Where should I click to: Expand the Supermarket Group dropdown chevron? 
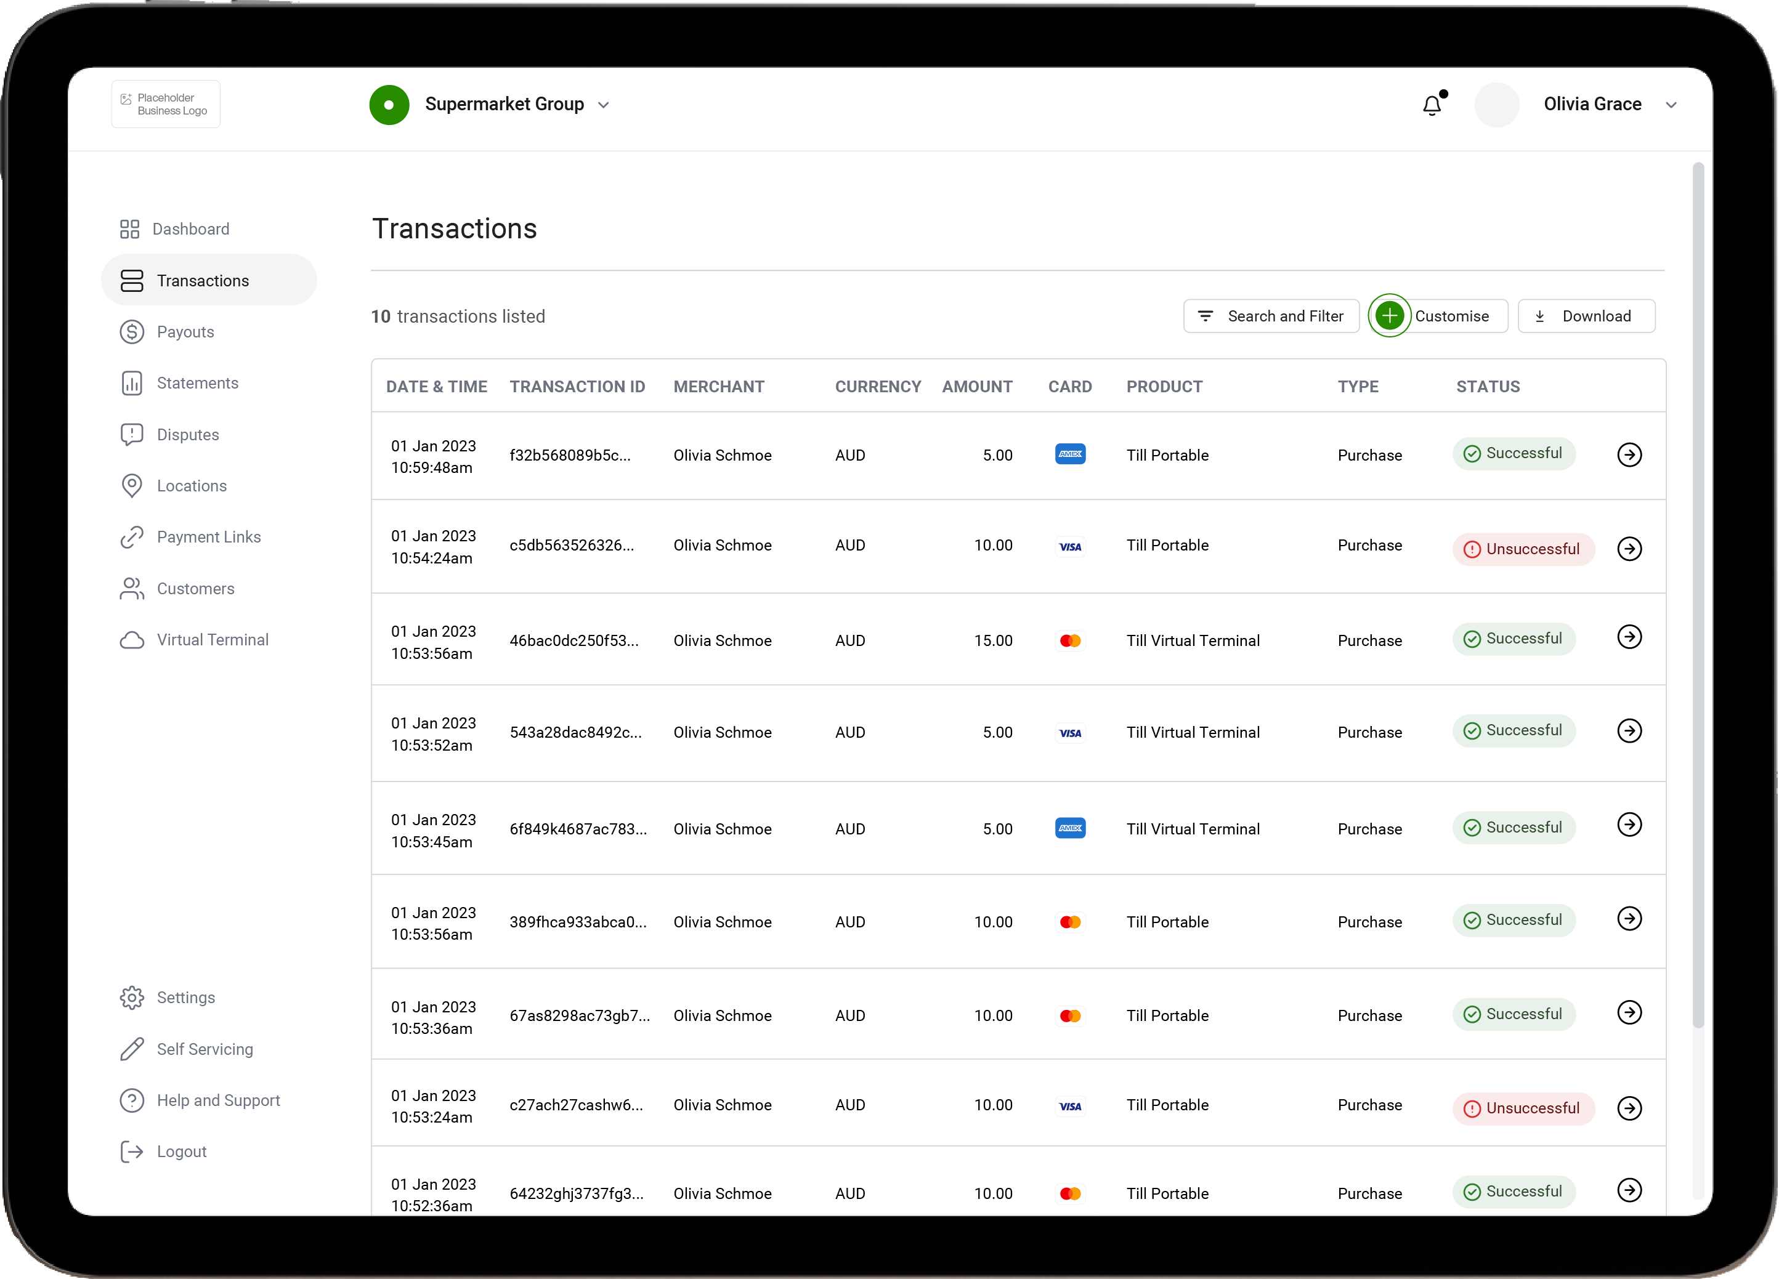[603, 105]
